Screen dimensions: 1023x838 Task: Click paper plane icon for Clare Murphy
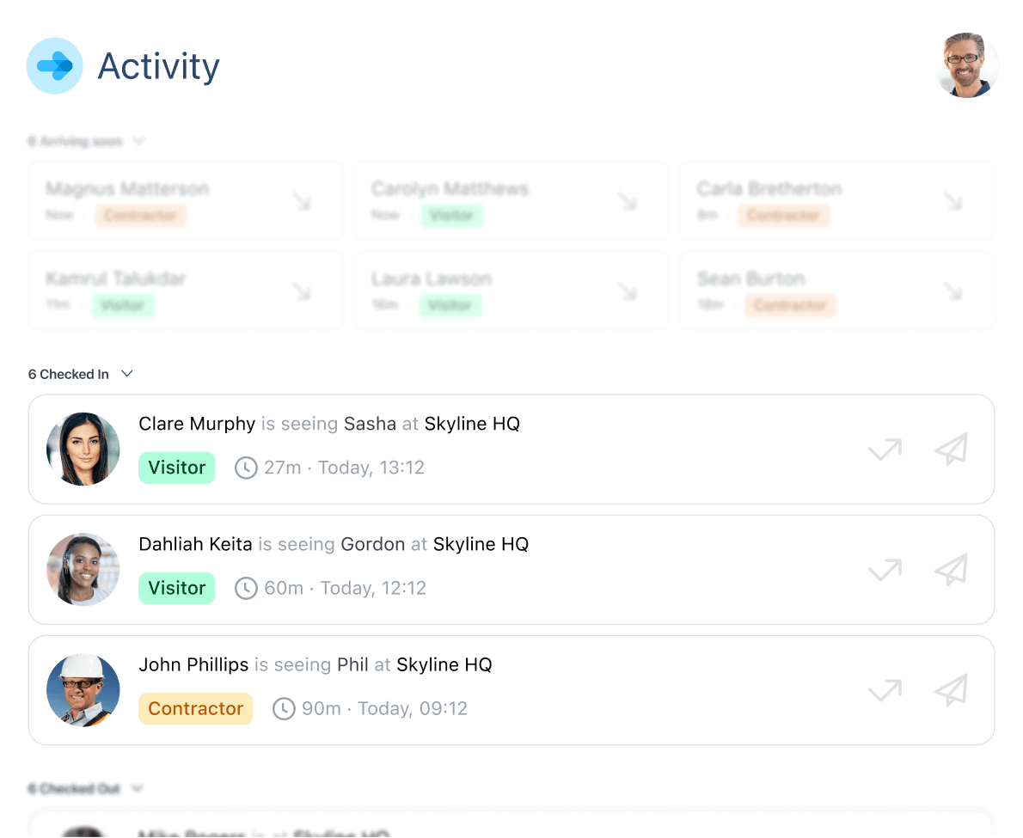[951, 449]
